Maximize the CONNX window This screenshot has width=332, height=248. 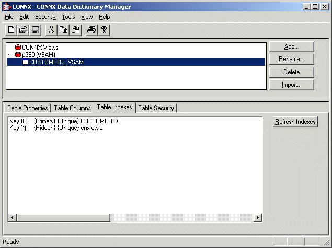(315, 7)
